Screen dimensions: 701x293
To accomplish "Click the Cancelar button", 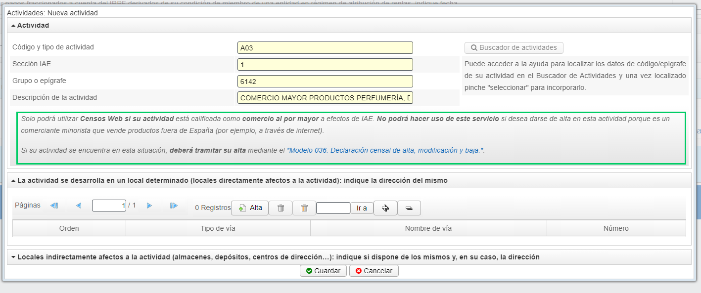I will (x=374, y=271).
